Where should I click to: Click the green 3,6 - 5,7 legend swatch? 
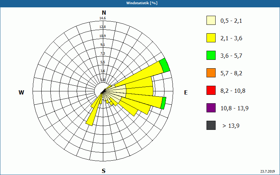click(211, 55)
